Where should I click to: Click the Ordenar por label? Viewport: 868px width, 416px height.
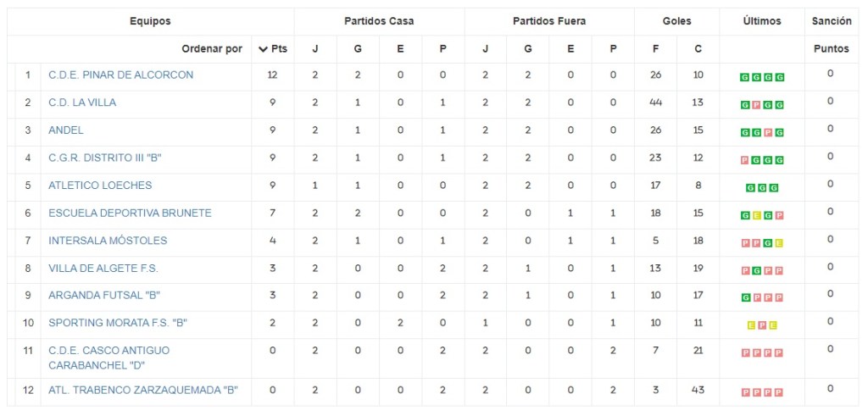(212, 49)
